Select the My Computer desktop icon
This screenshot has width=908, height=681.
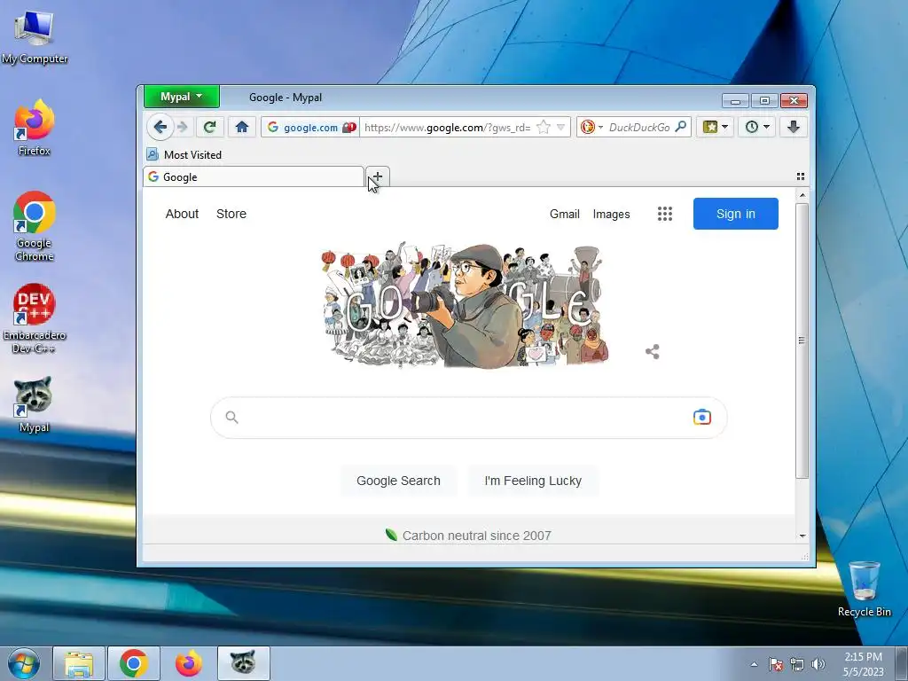coord(35,37)
